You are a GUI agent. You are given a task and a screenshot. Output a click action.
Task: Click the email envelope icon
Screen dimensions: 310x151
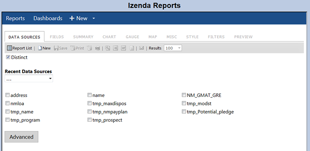pos(141,48)
